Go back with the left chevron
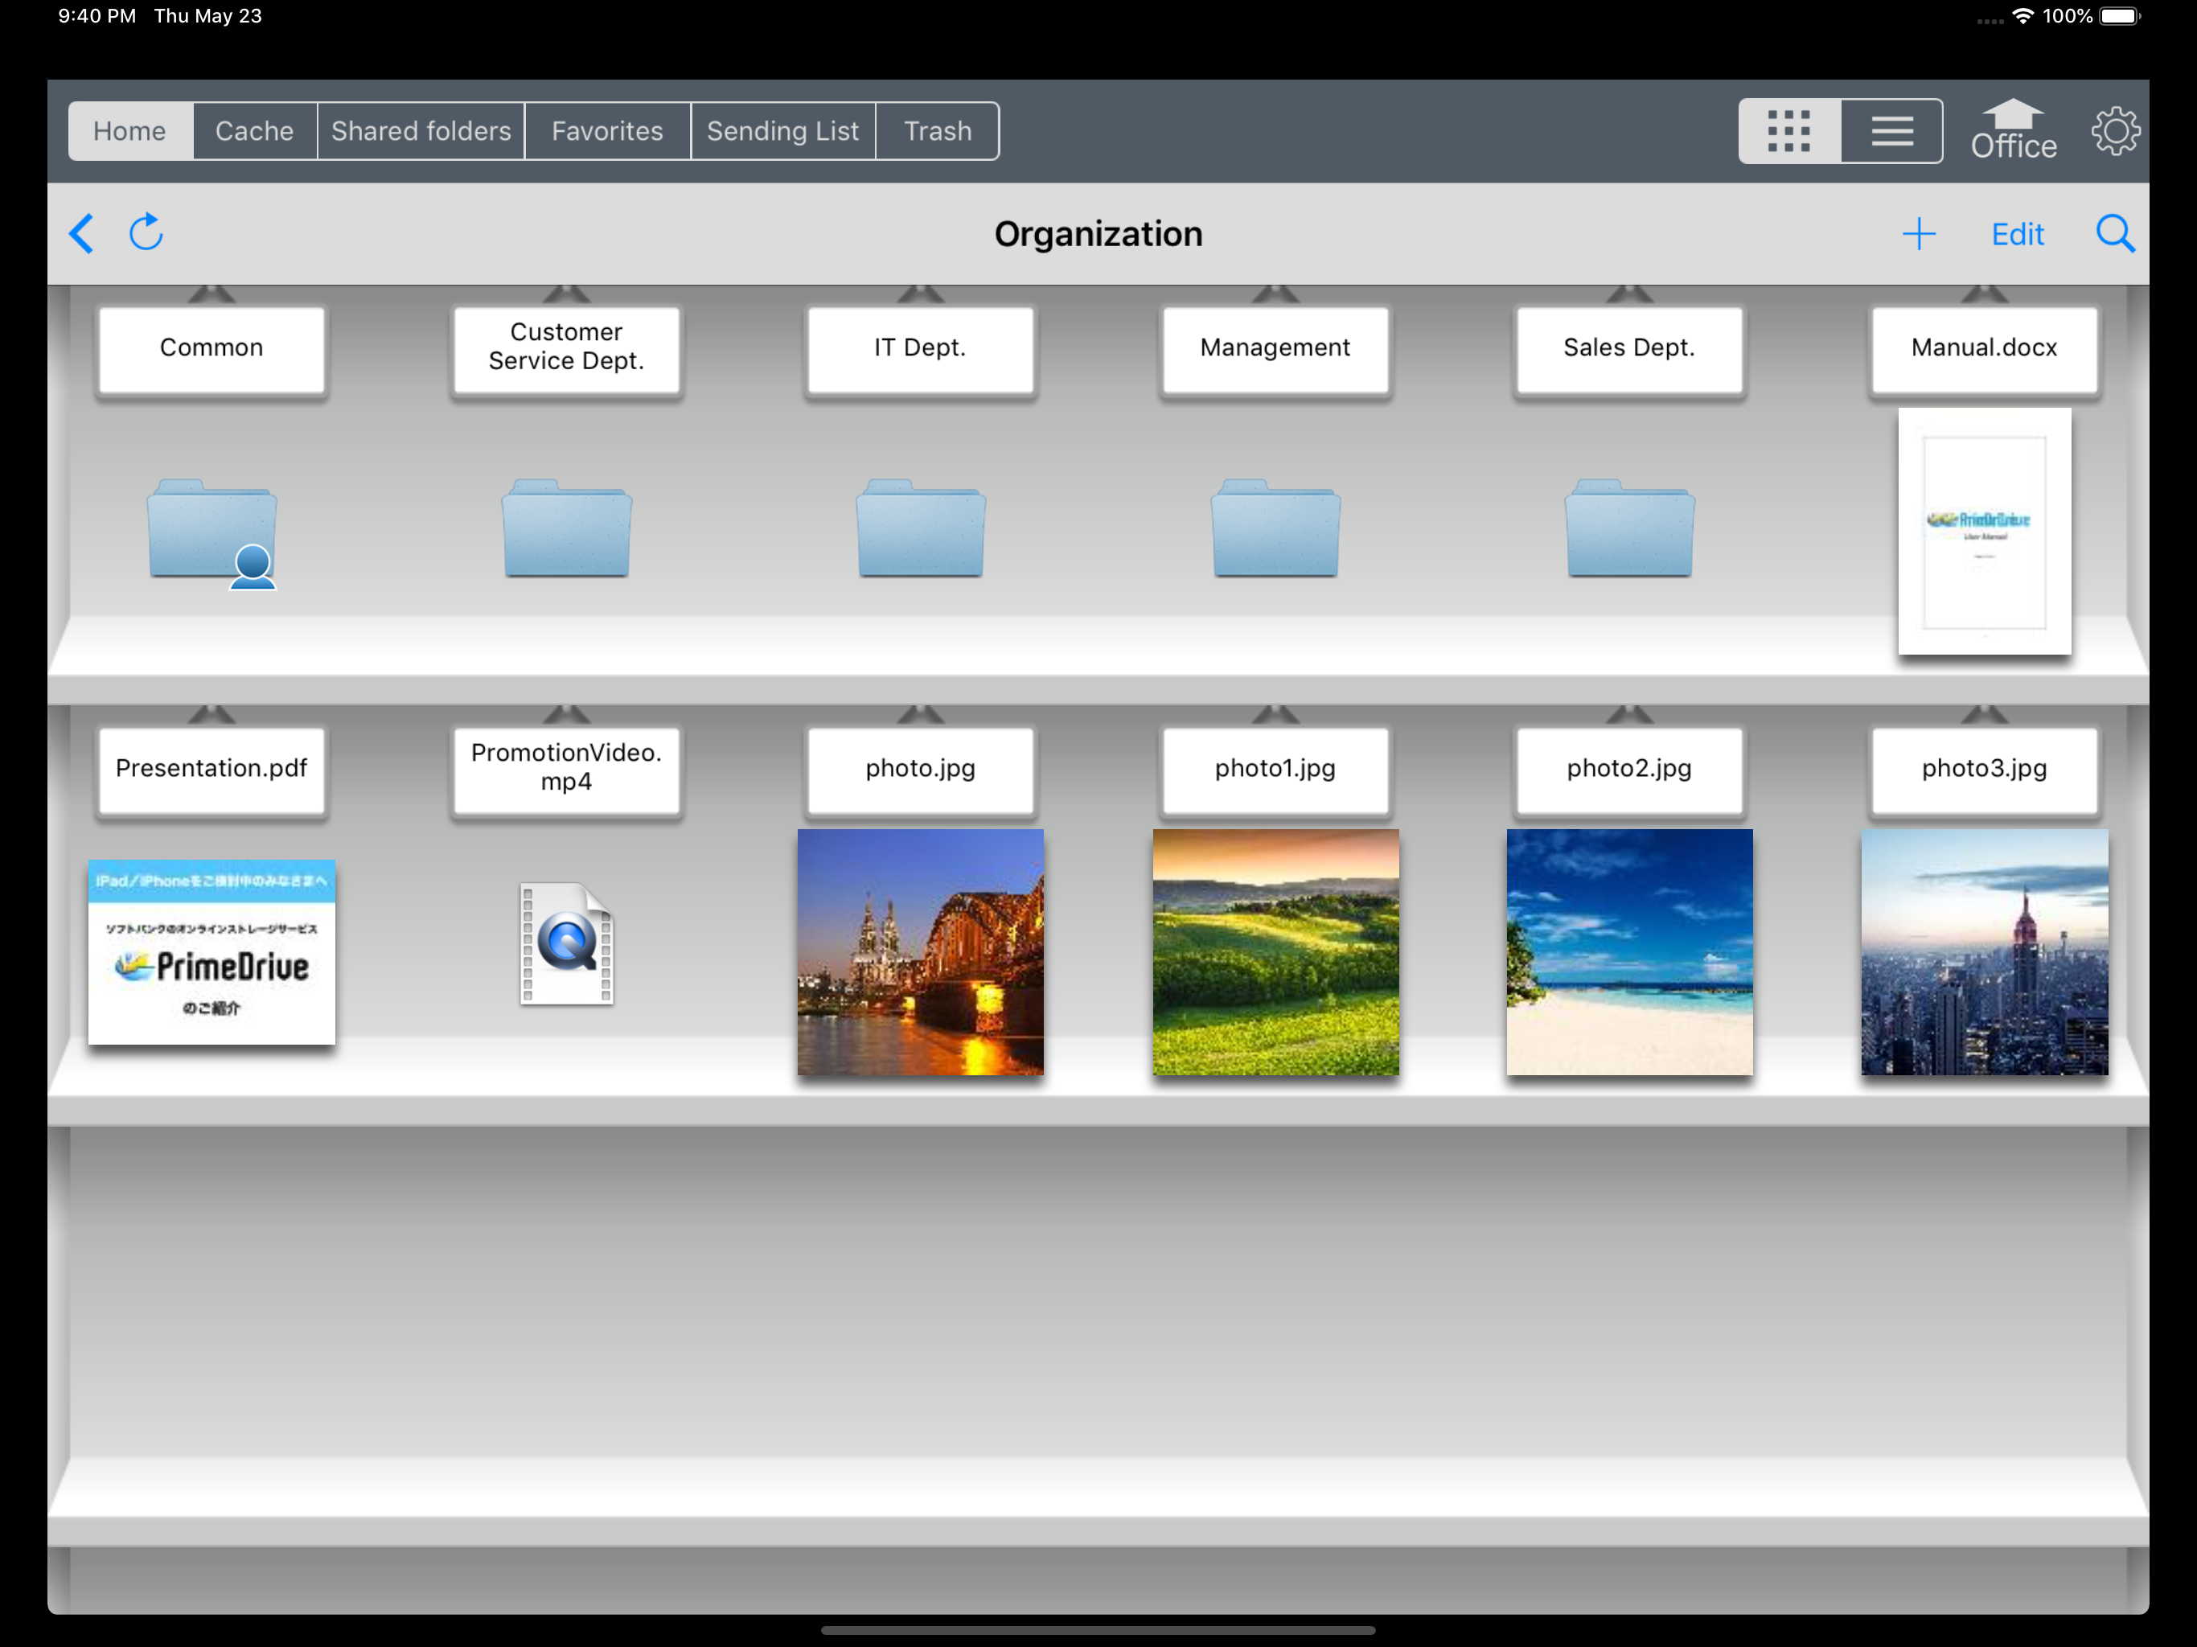This screenshot has width=2197, height=1647. (81, 233)
